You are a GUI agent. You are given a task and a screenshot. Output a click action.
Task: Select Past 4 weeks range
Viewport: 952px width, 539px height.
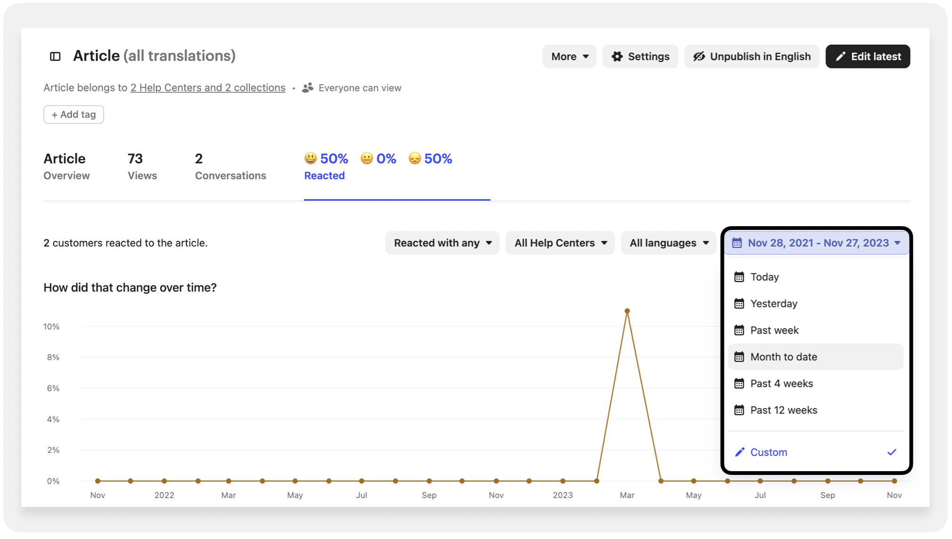pos(816,384)
